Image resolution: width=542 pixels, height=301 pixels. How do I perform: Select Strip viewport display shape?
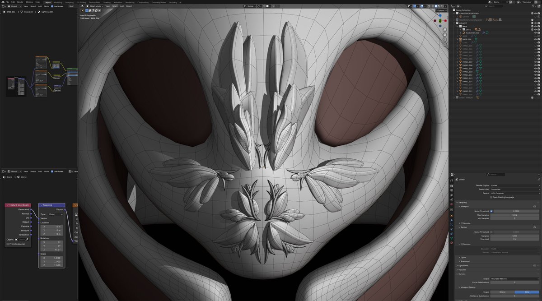tap(528, 292)
